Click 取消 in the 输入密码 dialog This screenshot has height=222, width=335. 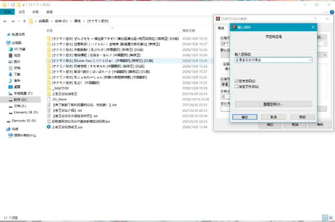point(274,117)
